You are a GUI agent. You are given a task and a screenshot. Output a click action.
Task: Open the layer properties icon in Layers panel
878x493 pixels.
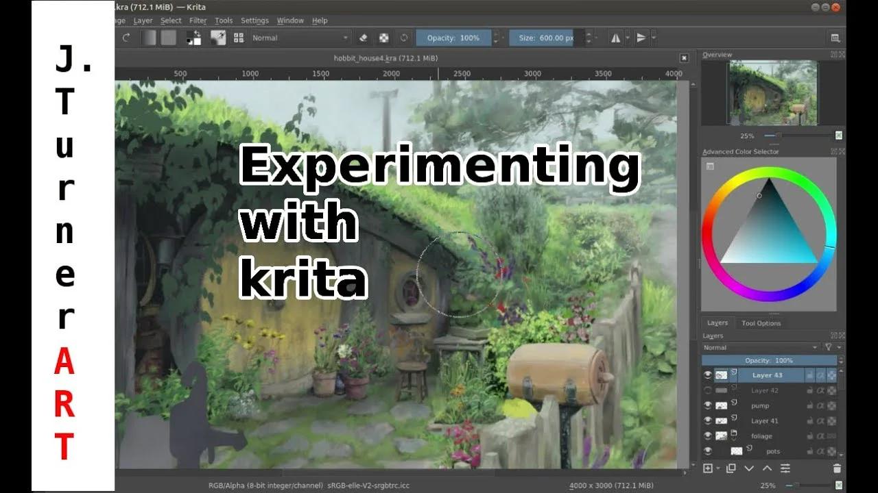[x=785, y=468]
